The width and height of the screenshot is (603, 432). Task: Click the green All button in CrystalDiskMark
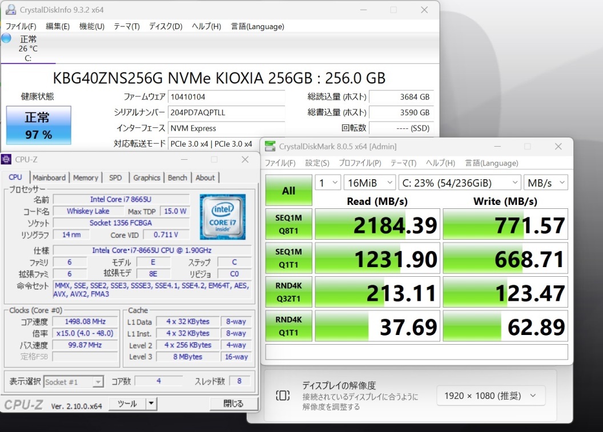click(x=288, y=190)
